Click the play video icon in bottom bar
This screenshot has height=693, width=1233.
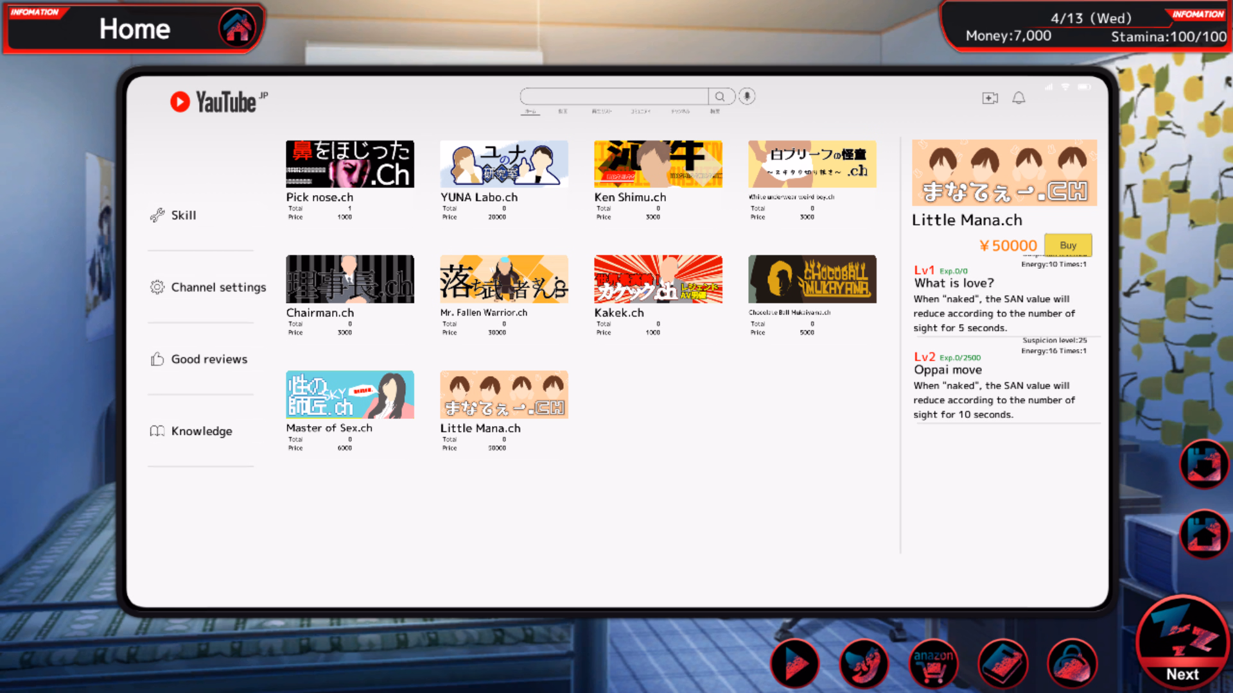(794, 664)
